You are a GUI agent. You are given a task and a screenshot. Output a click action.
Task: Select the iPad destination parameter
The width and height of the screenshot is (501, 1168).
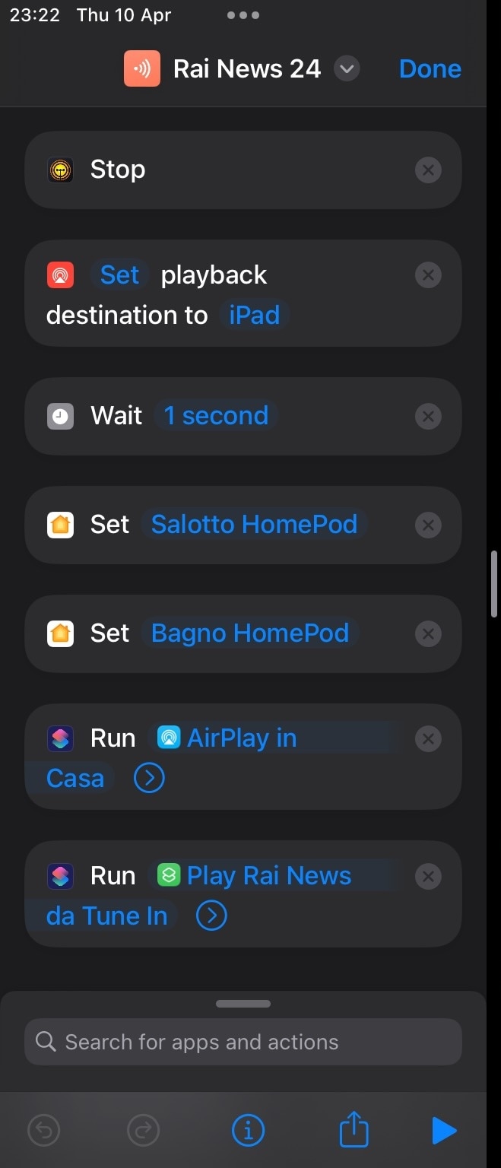pyautogui.click(x=255, y=315)
